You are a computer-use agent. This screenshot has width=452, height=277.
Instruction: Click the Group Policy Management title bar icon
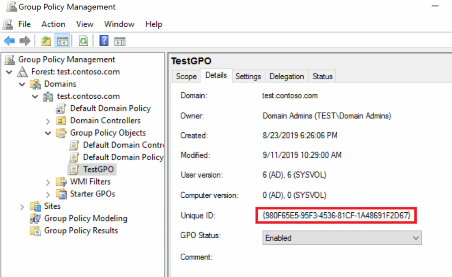11,7
